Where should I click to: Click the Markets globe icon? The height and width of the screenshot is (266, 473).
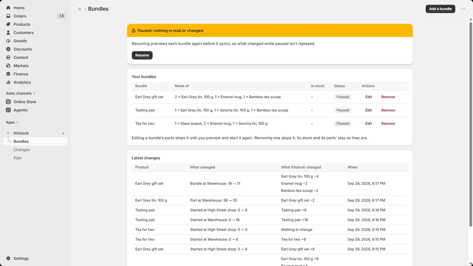point(8,66)
